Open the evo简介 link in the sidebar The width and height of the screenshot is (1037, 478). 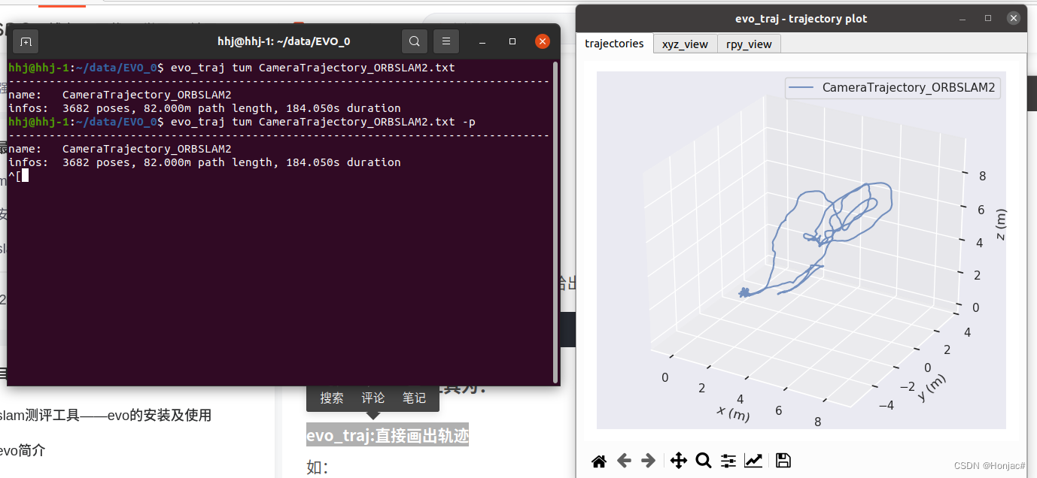coord(24,450)
